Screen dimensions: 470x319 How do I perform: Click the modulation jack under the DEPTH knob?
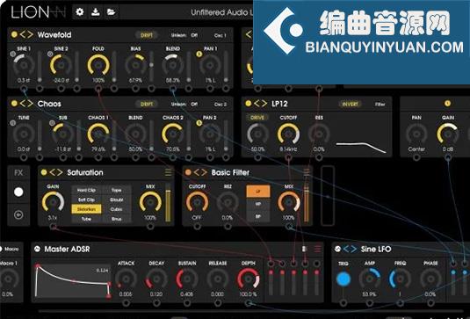point(249,303)
